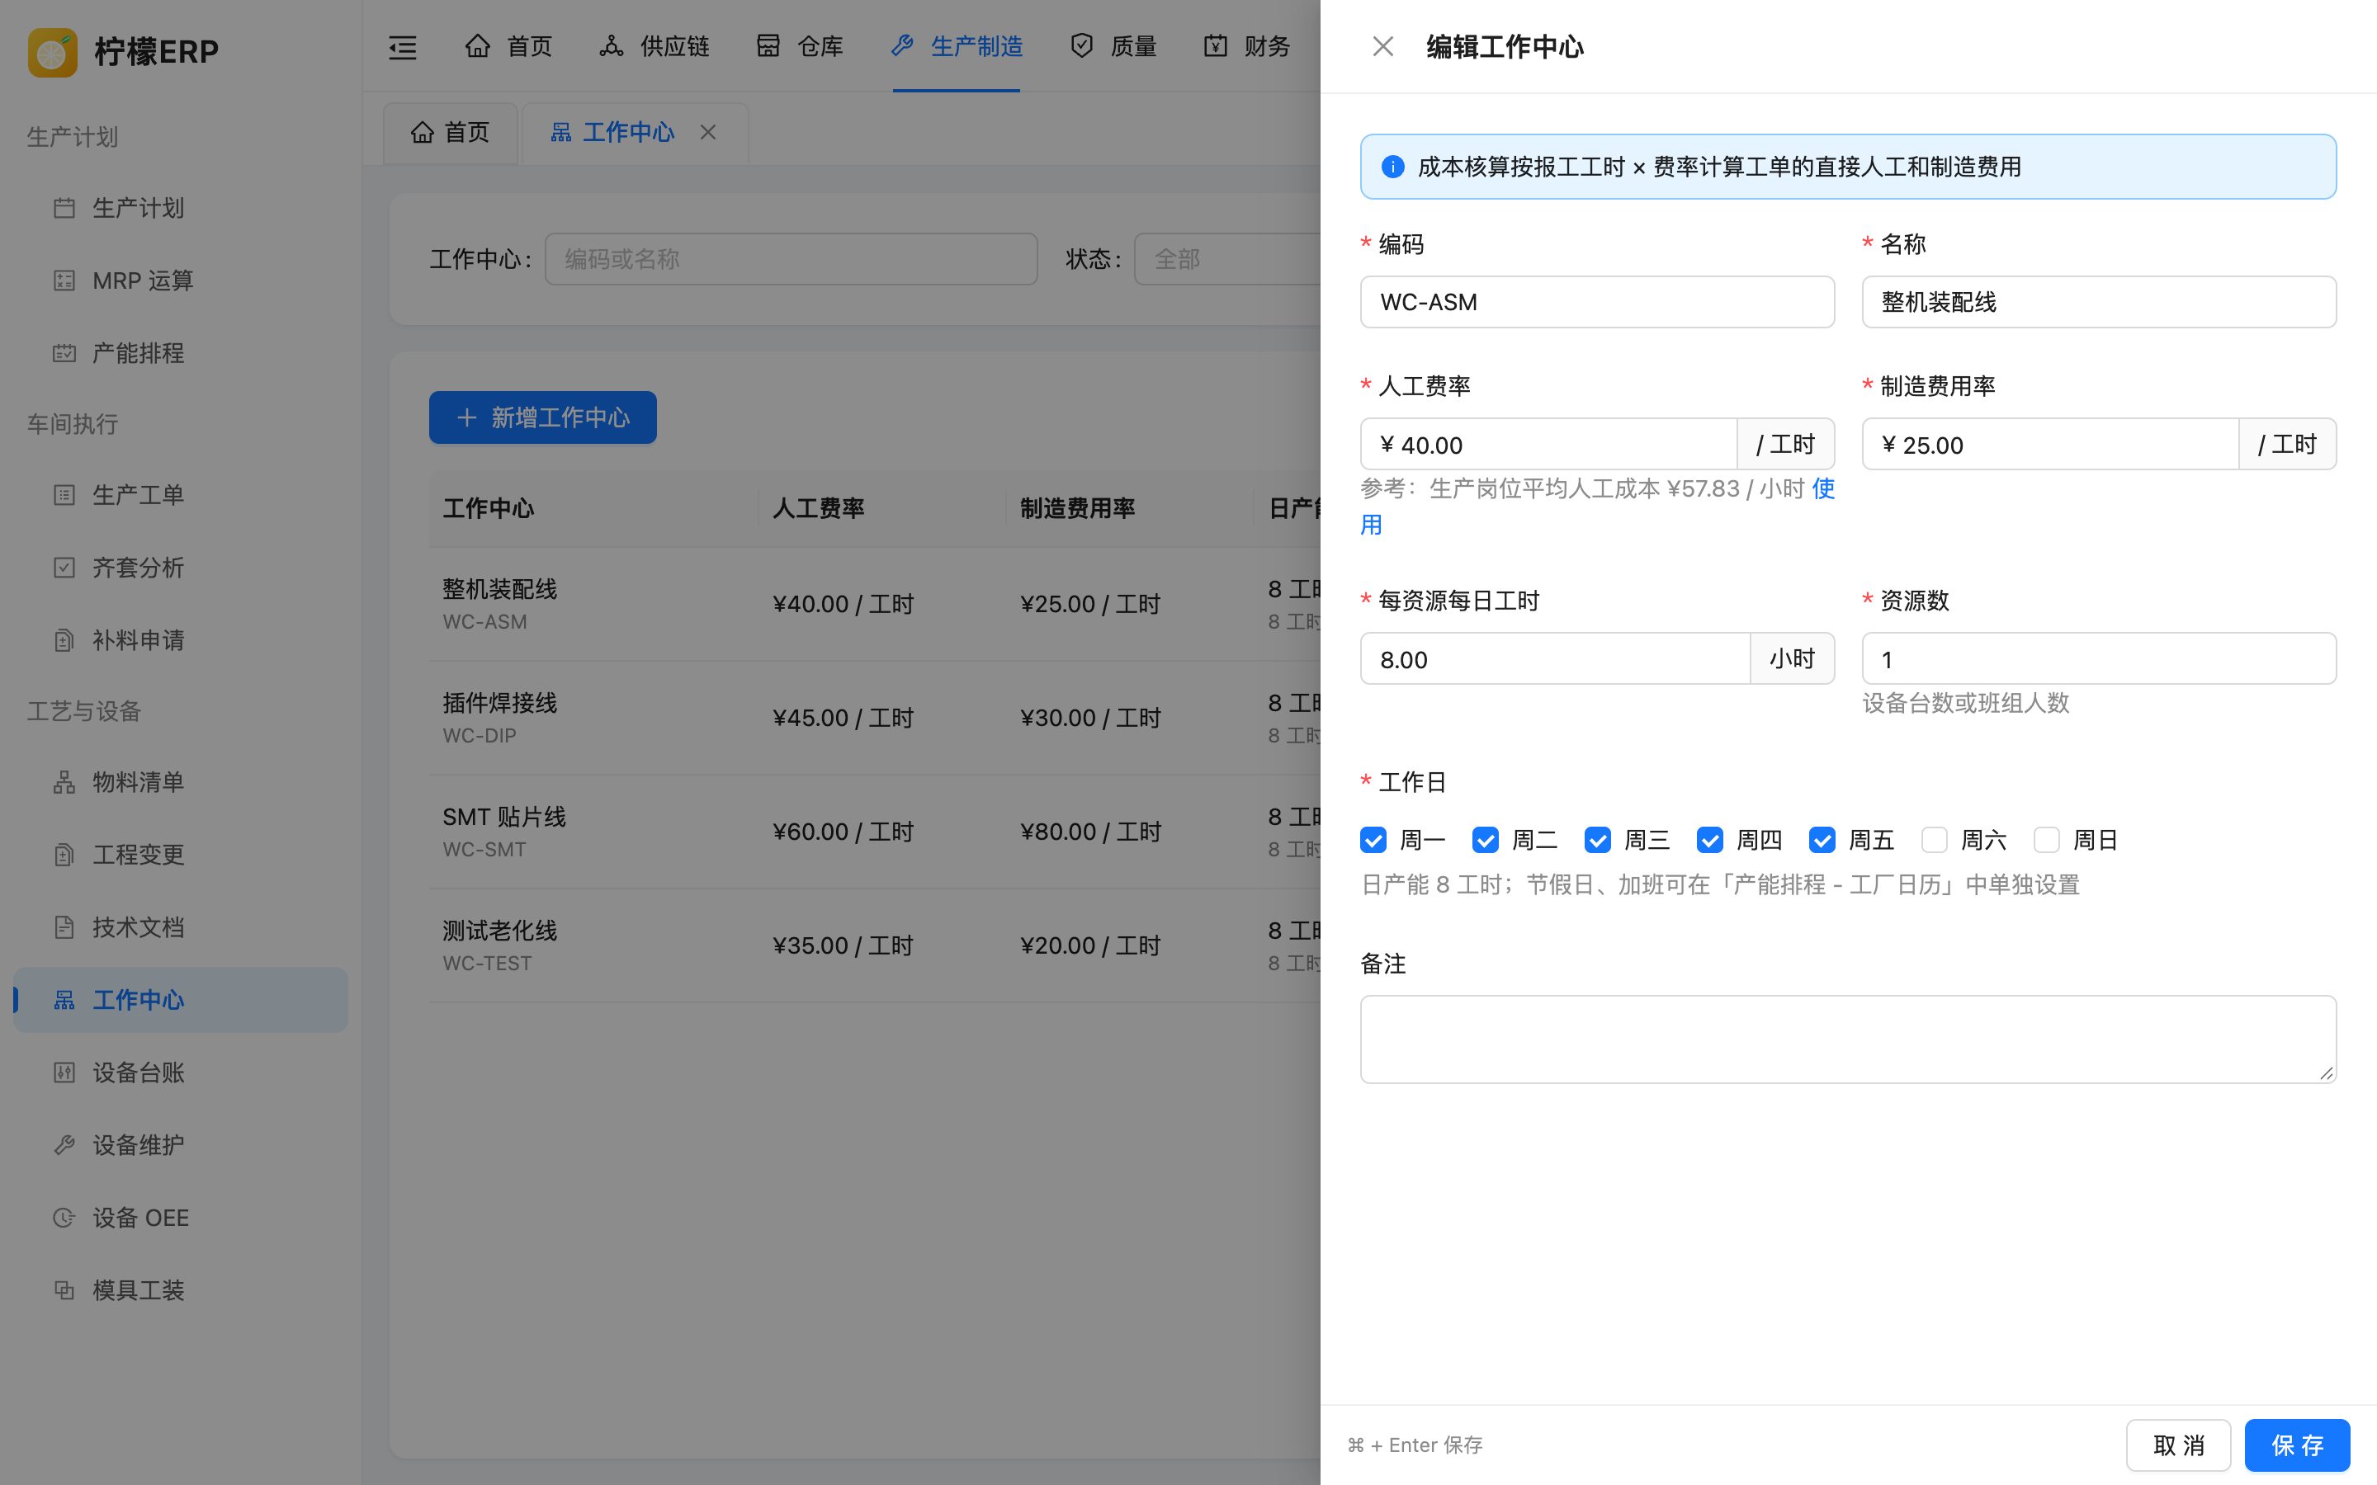
Task: Open the 供应链 top menu
Action: 655,46
